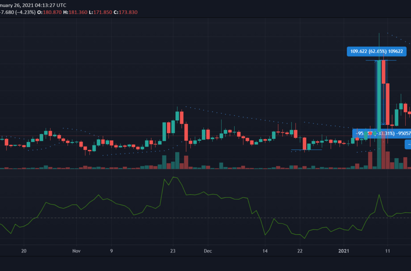Select the '11' date label on time axis
Image resolution: width=411 pixels, height=271 pixels.
coord(388,251)
